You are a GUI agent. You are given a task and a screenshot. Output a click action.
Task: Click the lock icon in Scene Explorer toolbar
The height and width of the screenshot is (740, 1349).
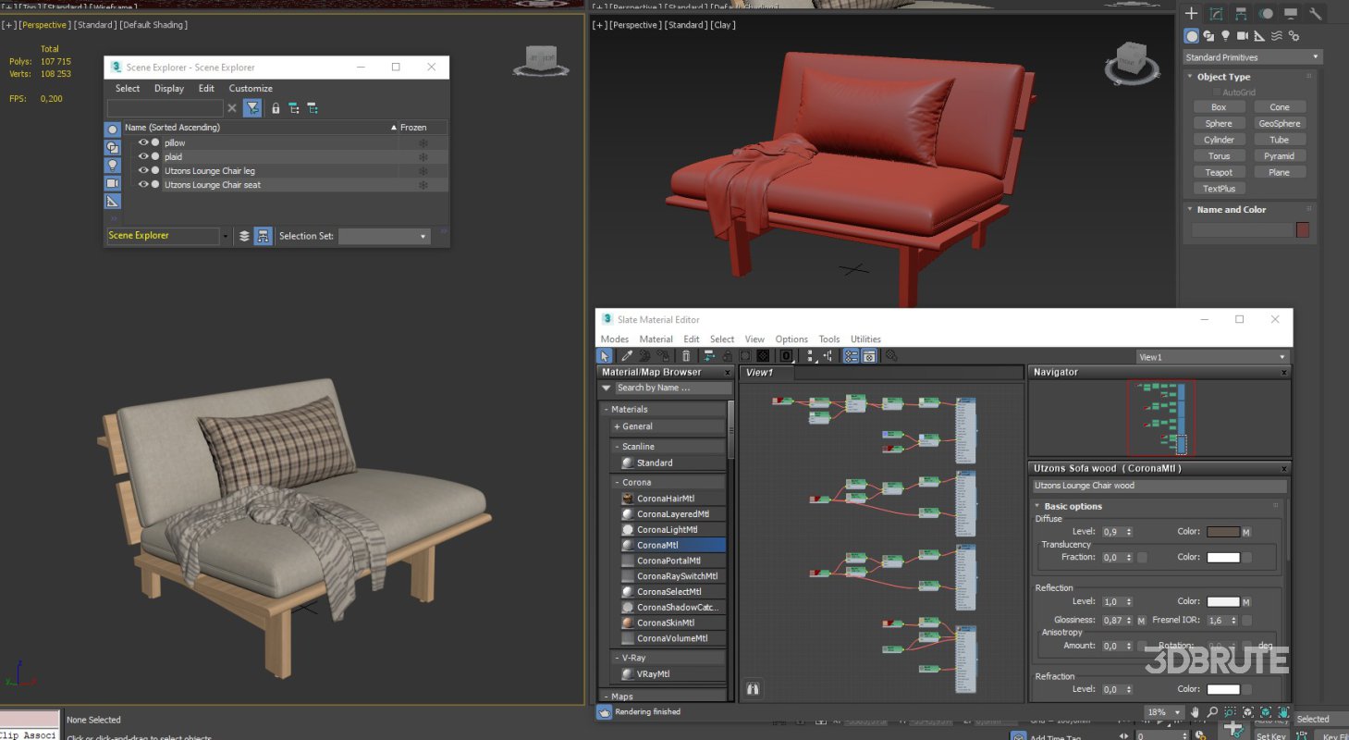tap(276, 108)
